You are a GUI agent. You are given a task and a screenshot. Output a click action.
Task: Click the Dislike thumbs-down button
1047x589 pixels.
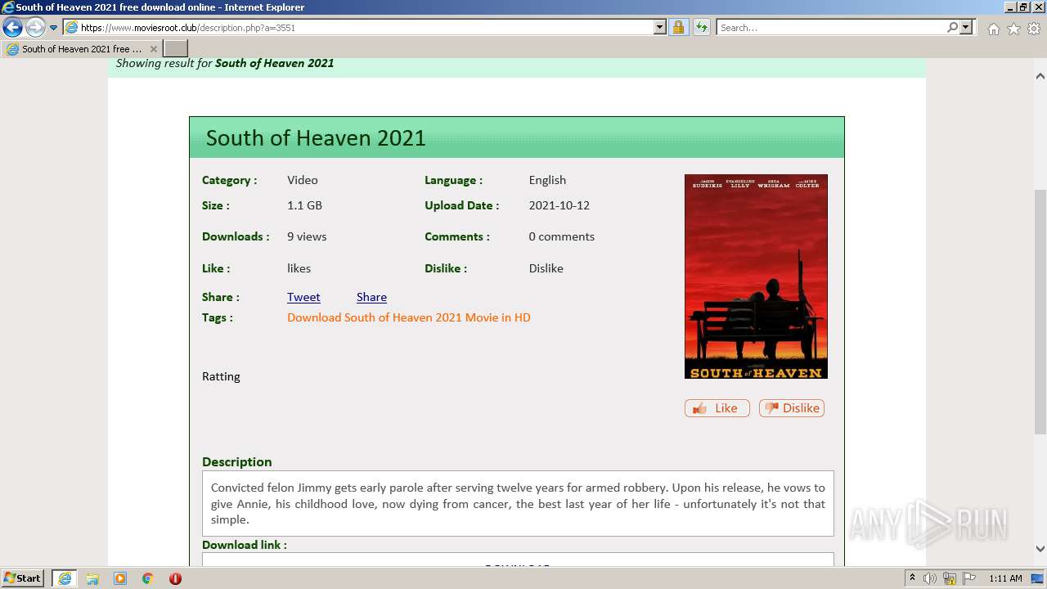[791, 408]
